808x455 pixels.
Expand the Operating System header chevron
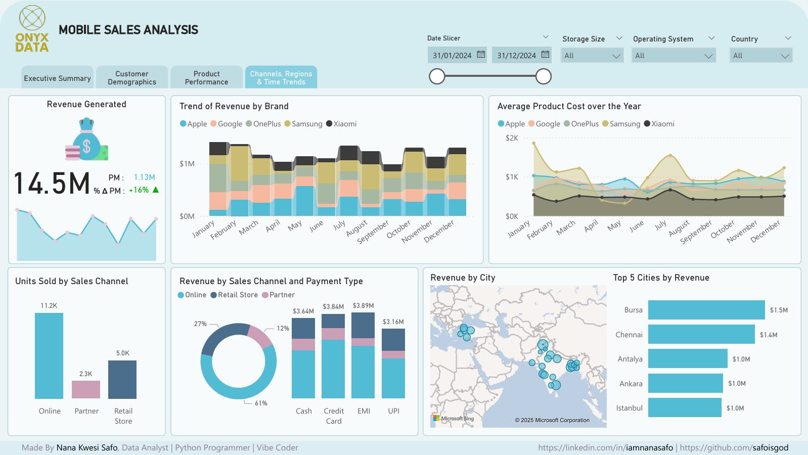(711, 38)
